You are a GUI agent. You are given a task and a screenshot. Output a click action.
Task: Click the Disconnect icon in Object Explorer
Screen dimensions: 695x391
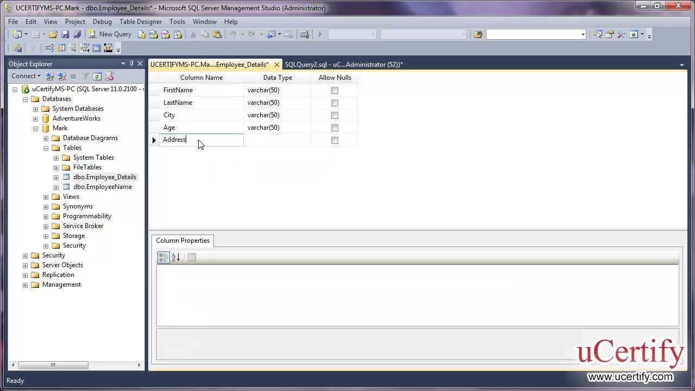click(61, 76)
